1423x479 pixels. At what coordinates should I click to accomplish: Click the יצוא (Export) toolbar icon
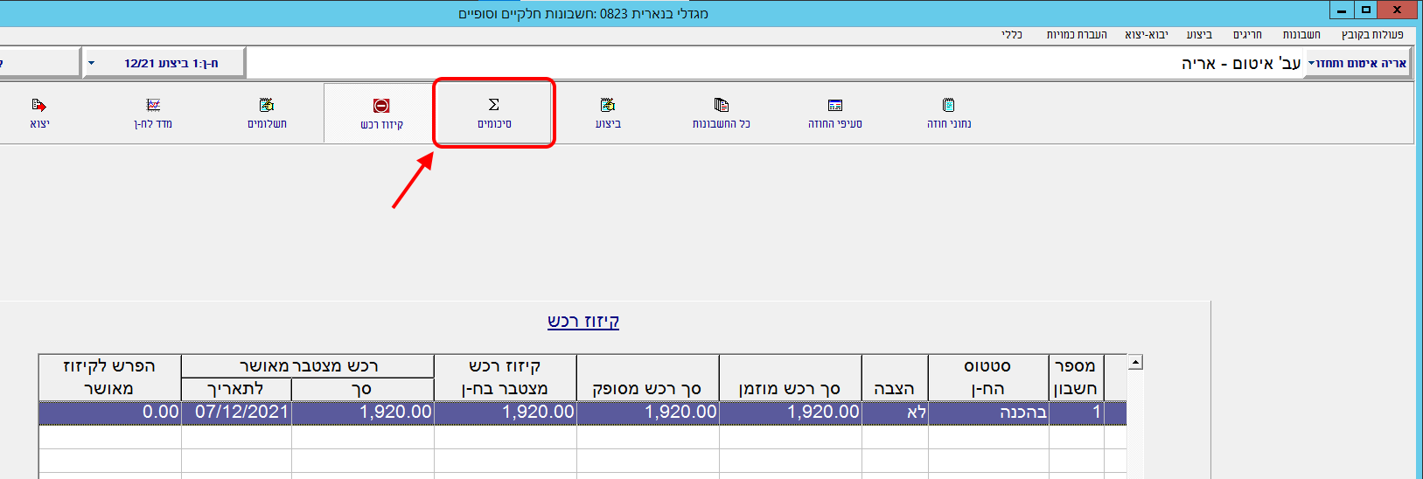(x=39, y=113)
